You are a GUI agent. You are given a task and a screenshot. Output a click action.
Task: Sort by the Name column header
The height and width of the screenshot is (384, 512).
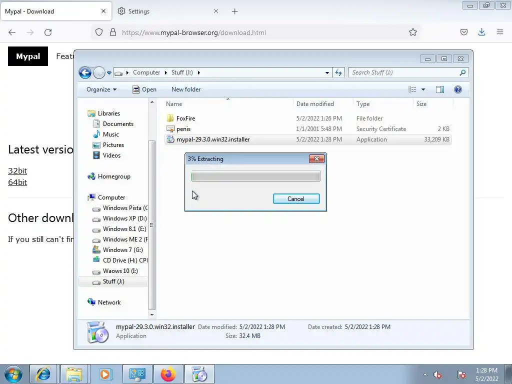pyautogui.click(x=228, y=104)
